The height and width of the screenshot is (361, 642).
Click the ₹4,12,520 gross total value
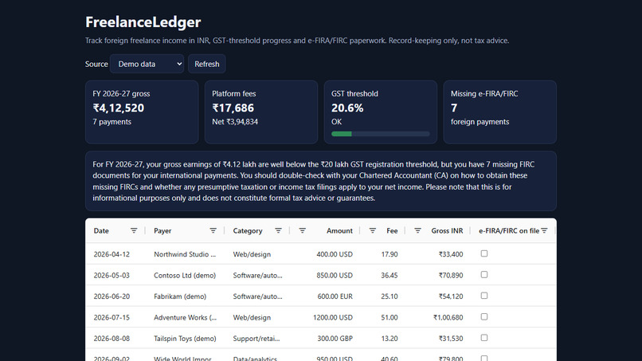[x=119, y=108]
